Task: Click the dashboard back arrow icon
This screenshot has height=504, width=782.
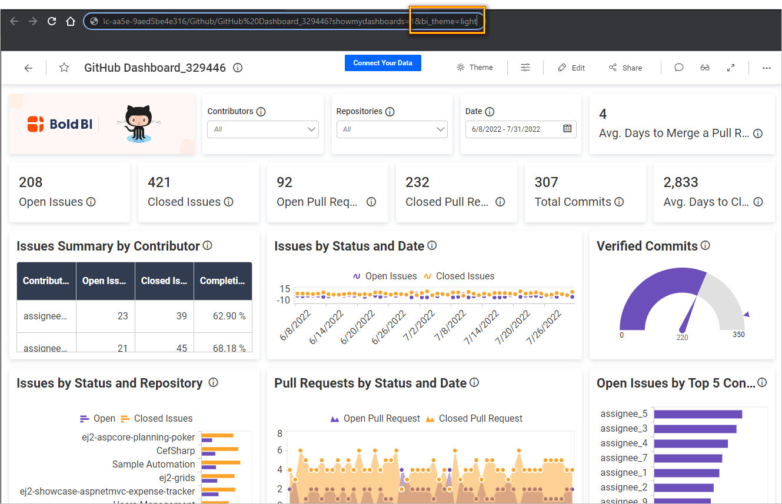Action: click(x=28, y=68)
